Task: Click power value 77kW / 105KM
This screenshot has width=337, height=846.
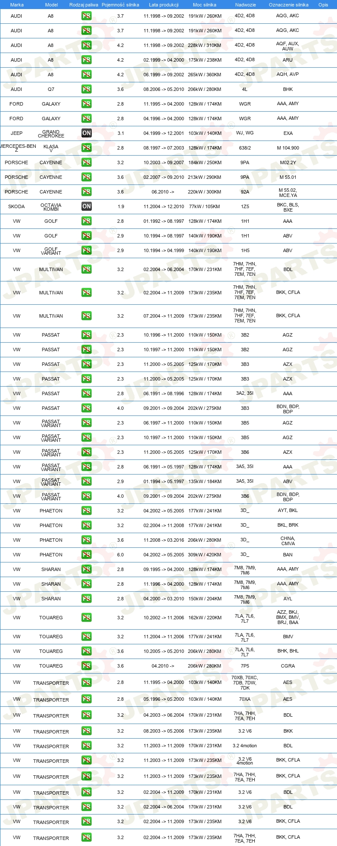Action: click(205, 206)
